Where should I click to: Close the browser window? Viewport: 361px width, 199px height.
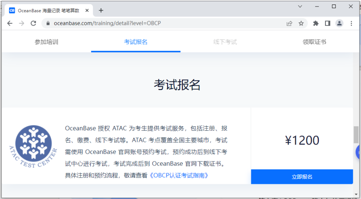click(351, 7)
